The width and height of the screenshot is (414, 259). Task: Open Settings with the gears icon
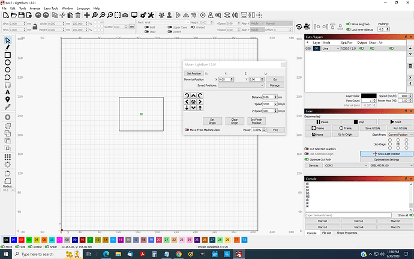[143, 15]
